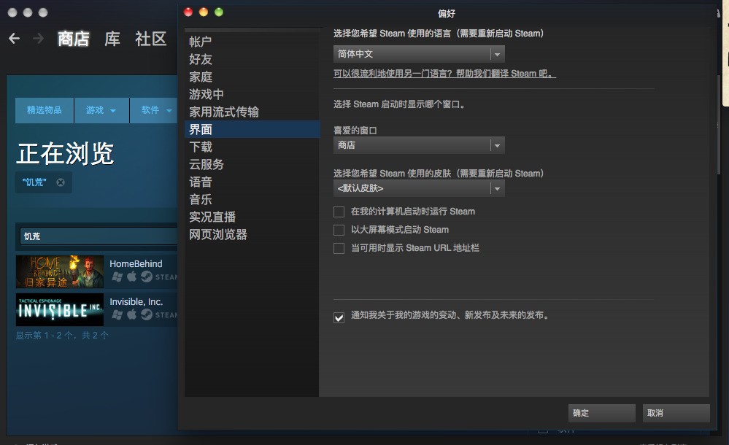This screenshot has height=445, width=729.
Task: Select 网页浏览器 in the preferences list
Action: click(252, 234)
